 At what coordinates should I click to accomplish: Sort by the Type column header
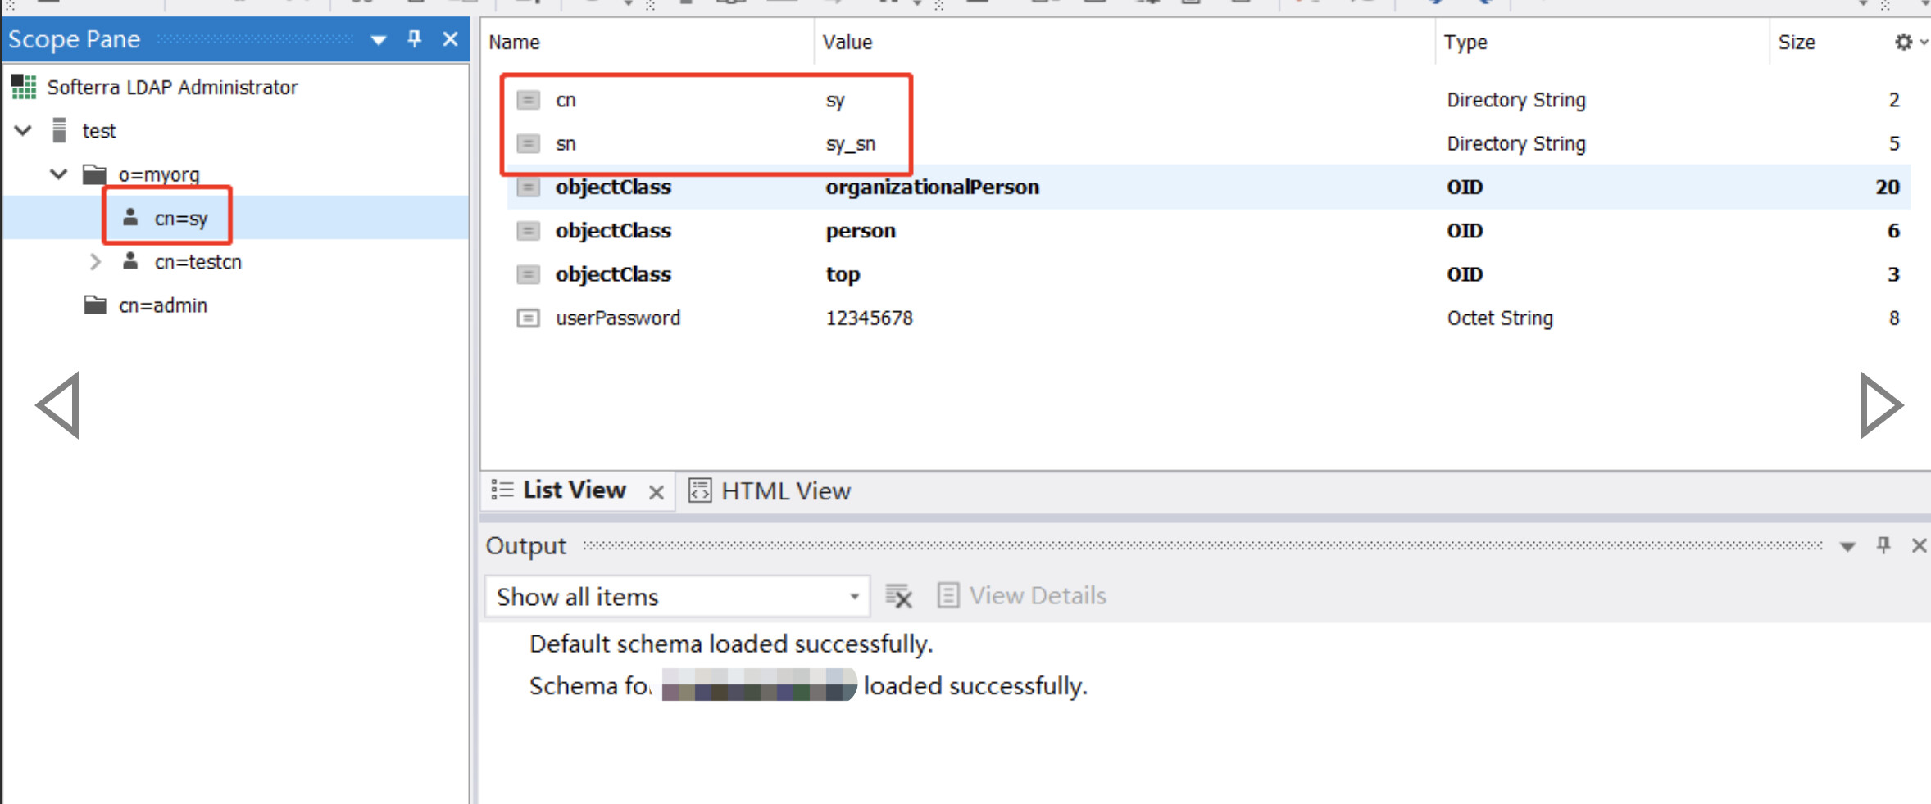click(1465, 43)
